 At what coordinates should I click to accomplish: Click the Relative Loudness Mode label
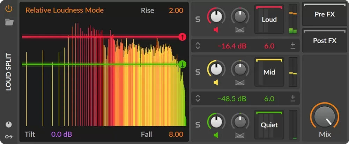point(65,10)
